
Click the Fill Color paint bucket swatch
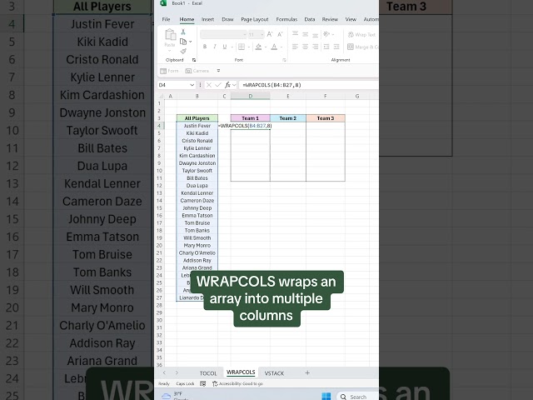[x=258, y=47]
